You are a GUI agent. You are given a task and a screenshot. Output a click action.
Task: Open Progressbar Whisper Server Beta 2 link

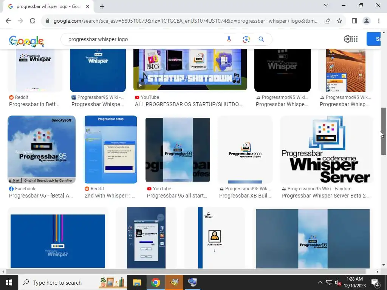click(326, 196)
